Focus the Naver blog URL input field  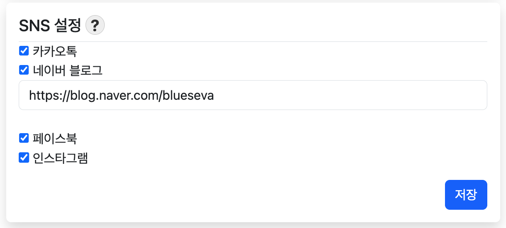[253, 95]
